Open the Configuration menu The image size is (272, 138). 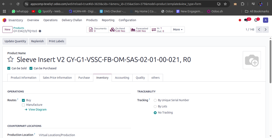click(127, 20)
